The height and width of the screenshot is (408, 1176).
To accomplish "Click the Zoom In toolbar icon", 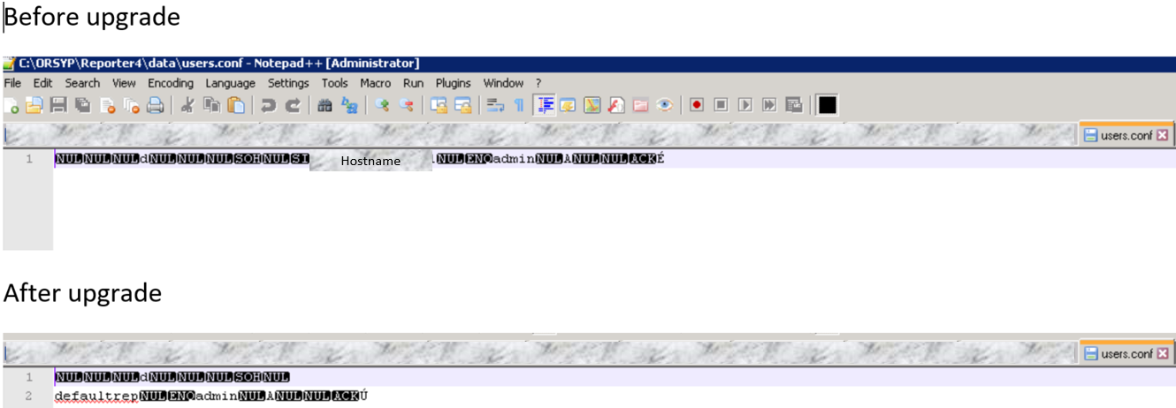I will pos(382,106).
